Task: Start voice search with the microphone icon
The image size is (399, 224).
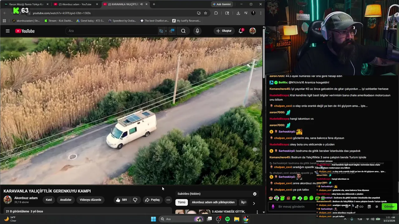Action: tap(197, 31)
